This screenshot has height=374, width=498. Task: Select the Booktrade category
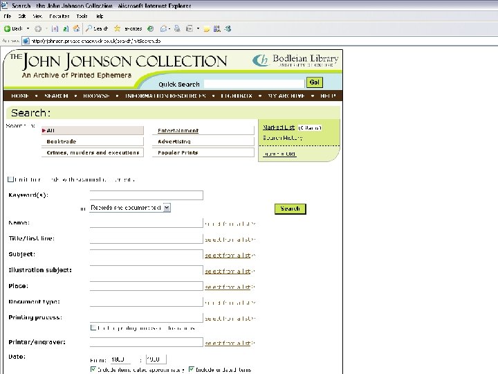(93, 141)
